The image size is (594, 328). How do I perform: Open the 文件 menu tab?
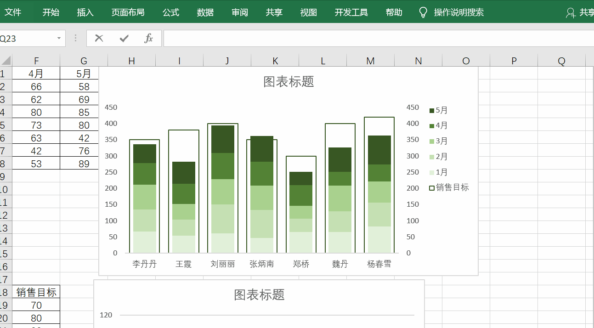tap(13, 12)
